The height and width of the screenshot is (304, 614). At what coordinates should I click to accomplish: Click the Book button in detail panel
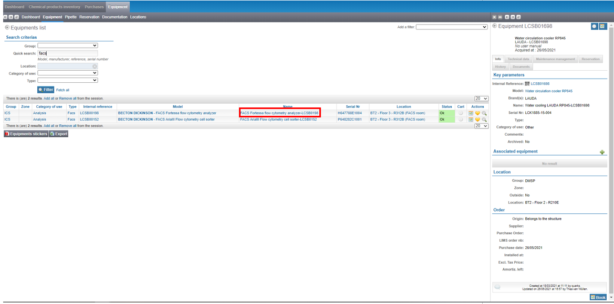pos(598,297)
